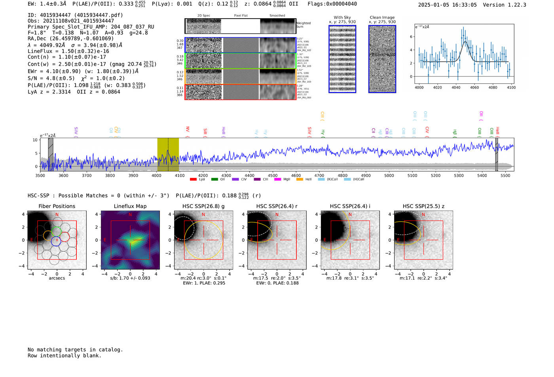The image size is (554, 377).
Task: Click the LyA z = 2.3314 text
Action: pos(49,92)
